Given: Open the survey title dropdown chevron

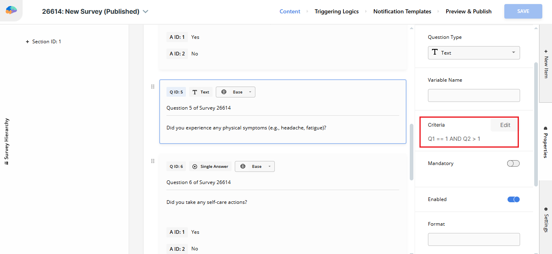Looking at the screenshot, I should (145, 12).
